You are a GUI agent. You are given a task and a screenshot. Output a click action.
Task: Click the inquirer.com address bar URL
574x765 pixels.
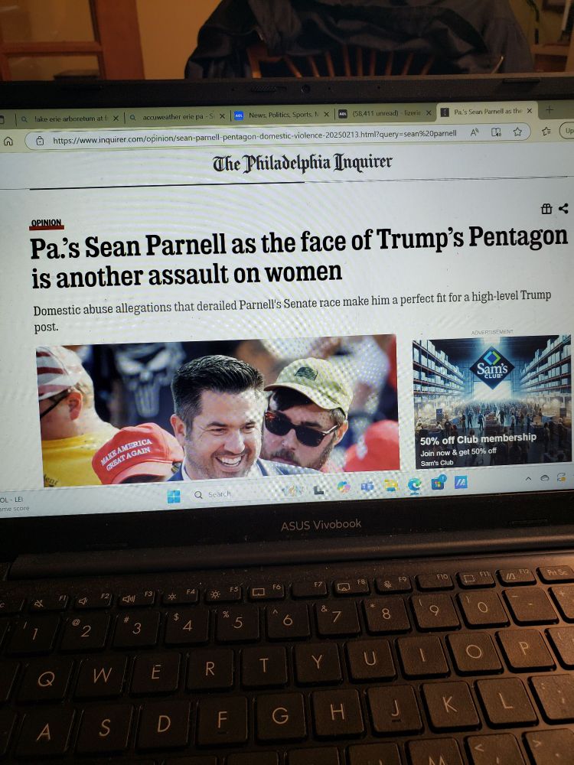tap(254, 137)
